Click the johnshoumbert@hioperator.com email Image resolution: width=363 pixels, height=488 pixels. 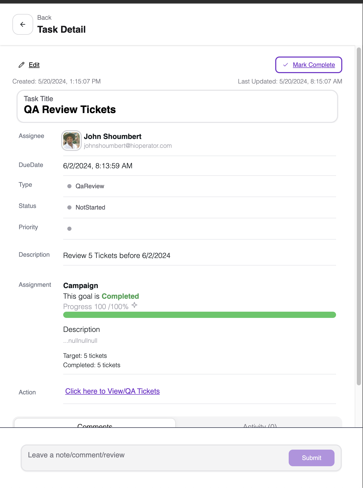128,146
